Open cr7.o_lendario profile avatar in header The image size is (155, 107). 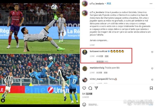tap(85, 4)
